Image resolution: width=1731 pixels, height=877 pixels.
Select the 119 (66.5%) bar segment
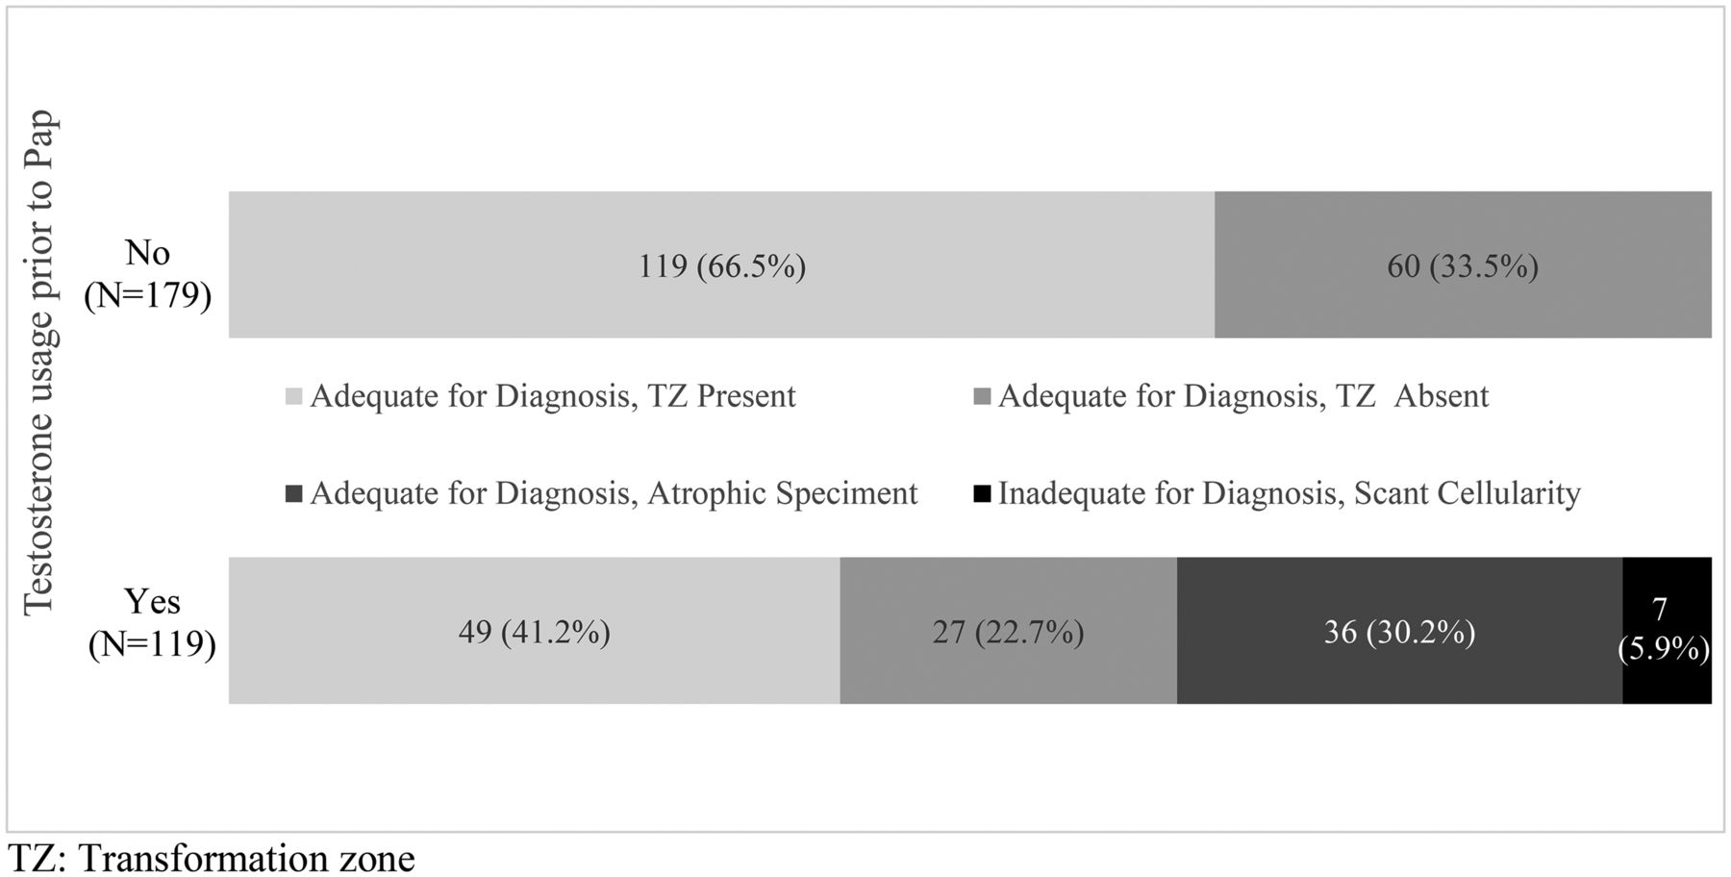pos(721,264)
